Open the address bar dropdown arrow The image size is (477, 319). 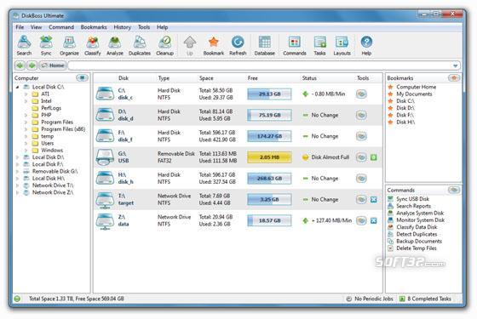point(455,66)
